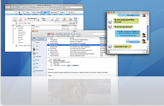Open Subject search-field dropdown in webmail
164x106 pixels.
click(72, 23)
